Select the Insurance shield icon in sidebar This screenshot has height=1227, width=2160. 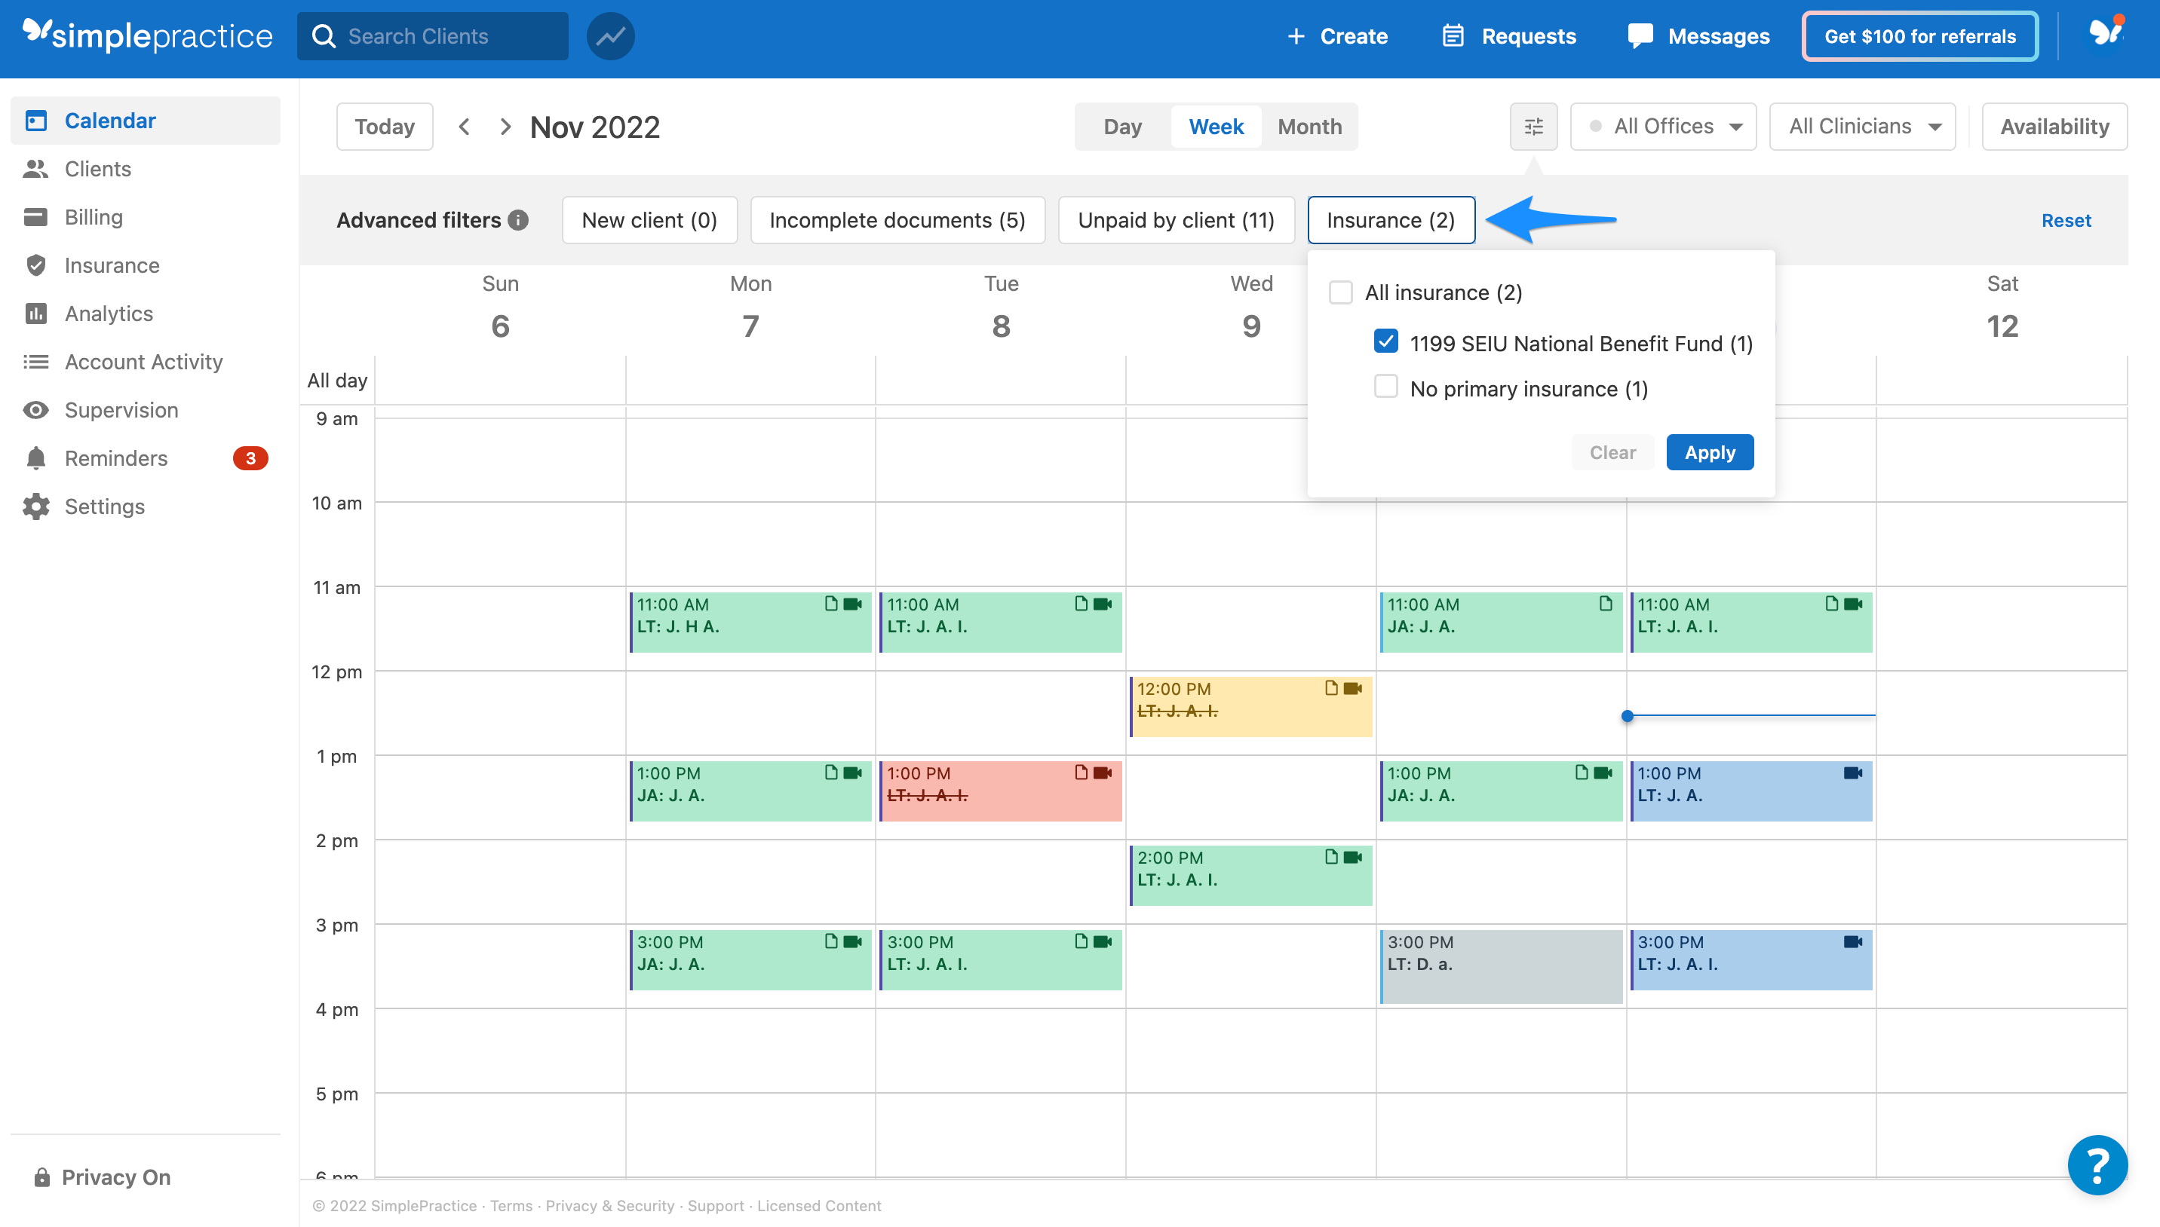[x=36, y=265]
